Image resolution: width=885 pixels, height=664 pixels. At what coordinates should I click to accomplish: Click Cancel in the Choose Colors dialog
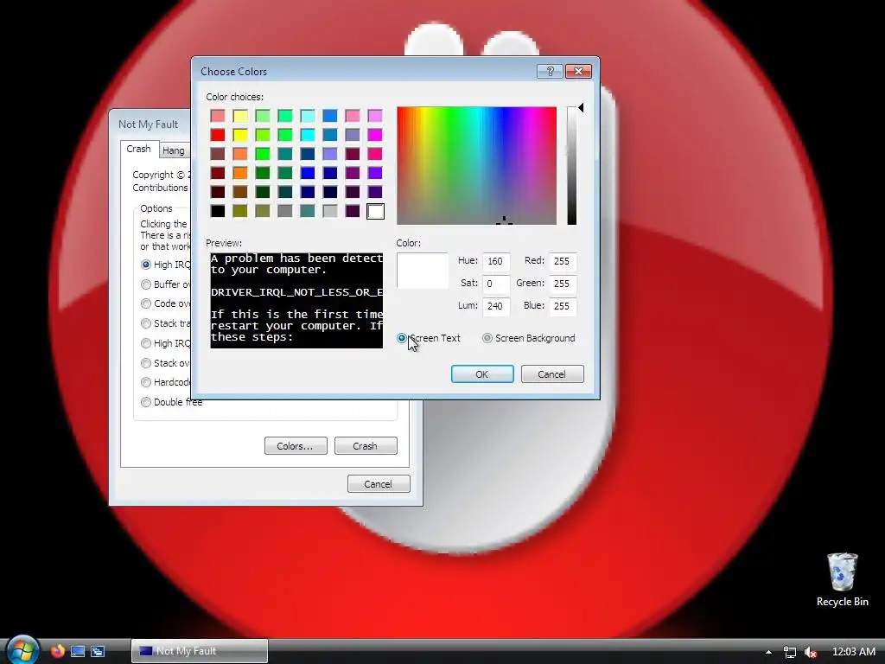(x=552, y=373)
